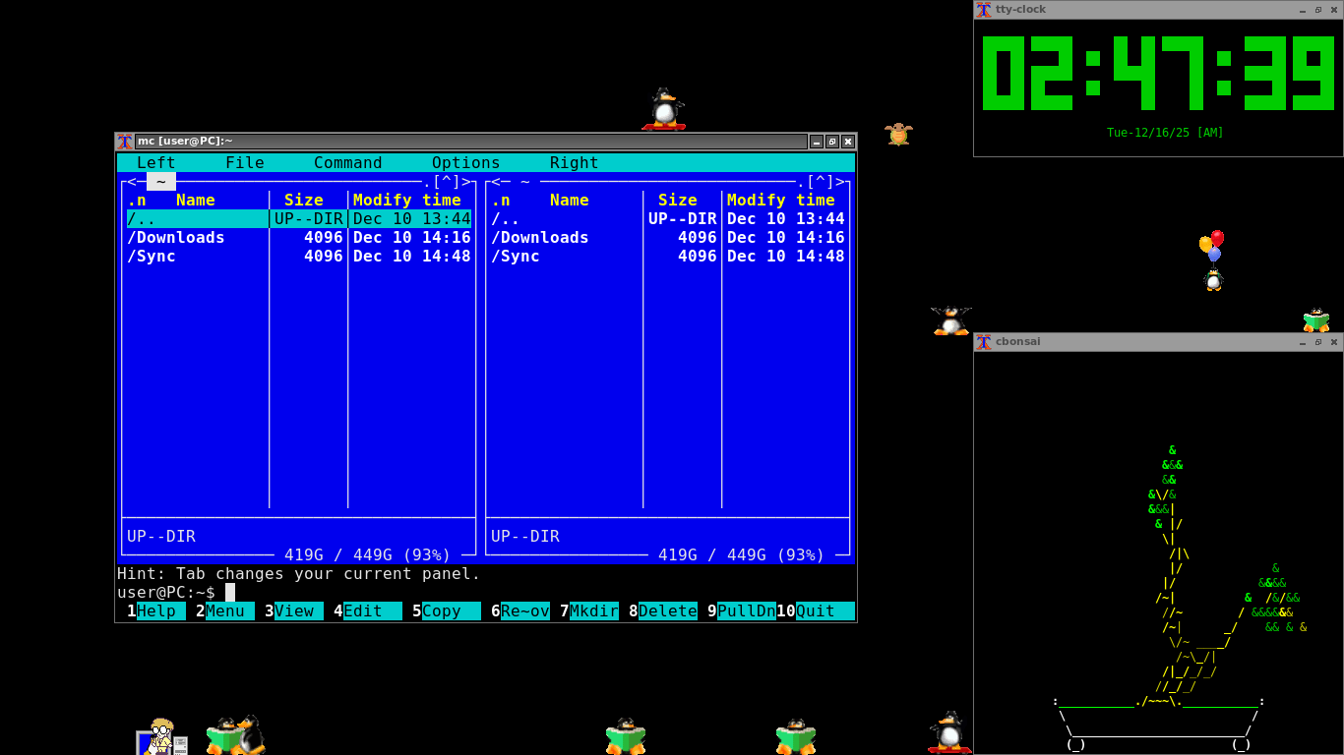This screenshot has width=1344, height=755.
Task: Open the Right menu in Midnight Commander
Action: [575, 163]
